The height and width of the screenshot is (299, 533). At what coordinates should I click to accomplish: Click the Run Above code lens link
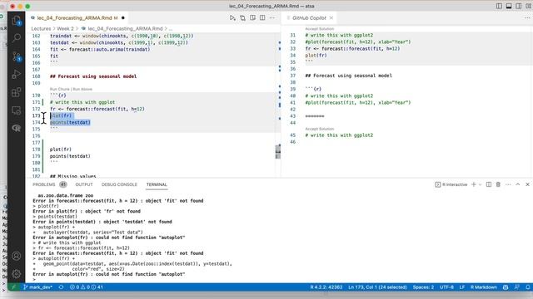(82, 89)
